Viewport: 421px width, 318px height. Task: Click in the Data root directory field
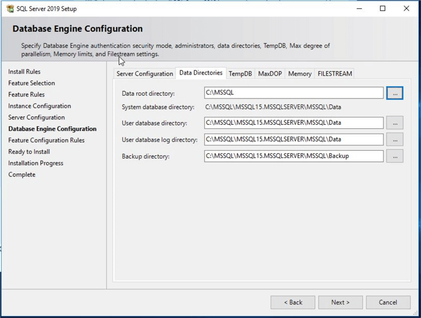coord(294,93)
